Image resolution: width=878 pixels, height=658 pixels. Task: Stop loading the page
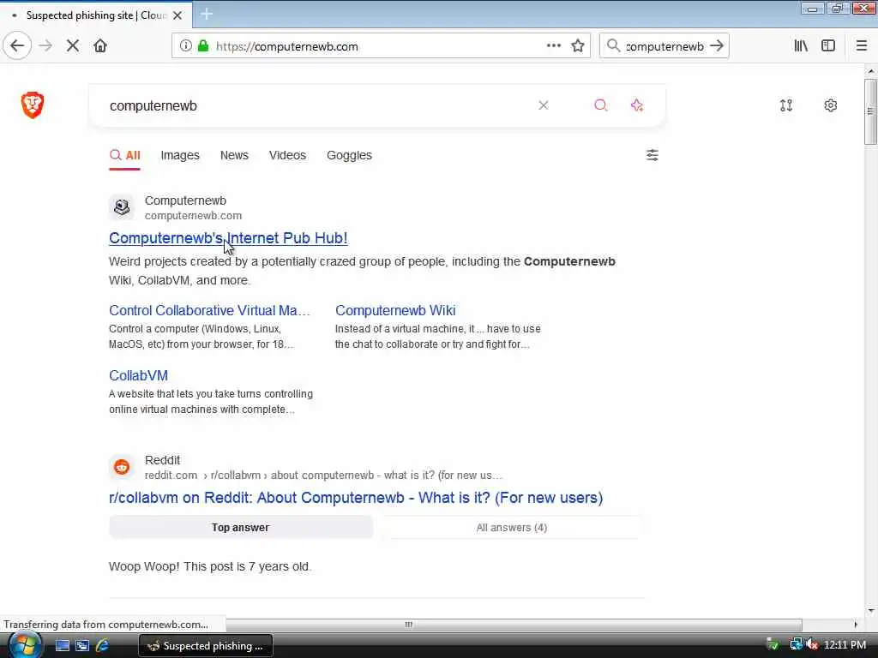72,46
